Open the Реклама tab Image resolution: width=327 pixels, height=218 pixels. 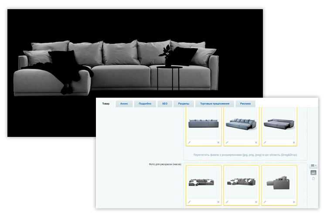click(245, 104)
